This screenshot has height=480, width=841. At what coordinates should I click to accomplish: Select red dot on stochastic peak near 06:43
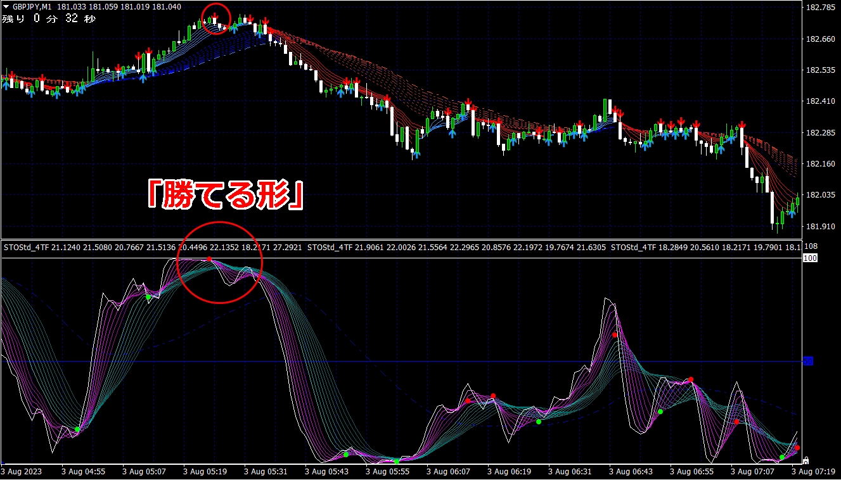[x=614, y=335]
